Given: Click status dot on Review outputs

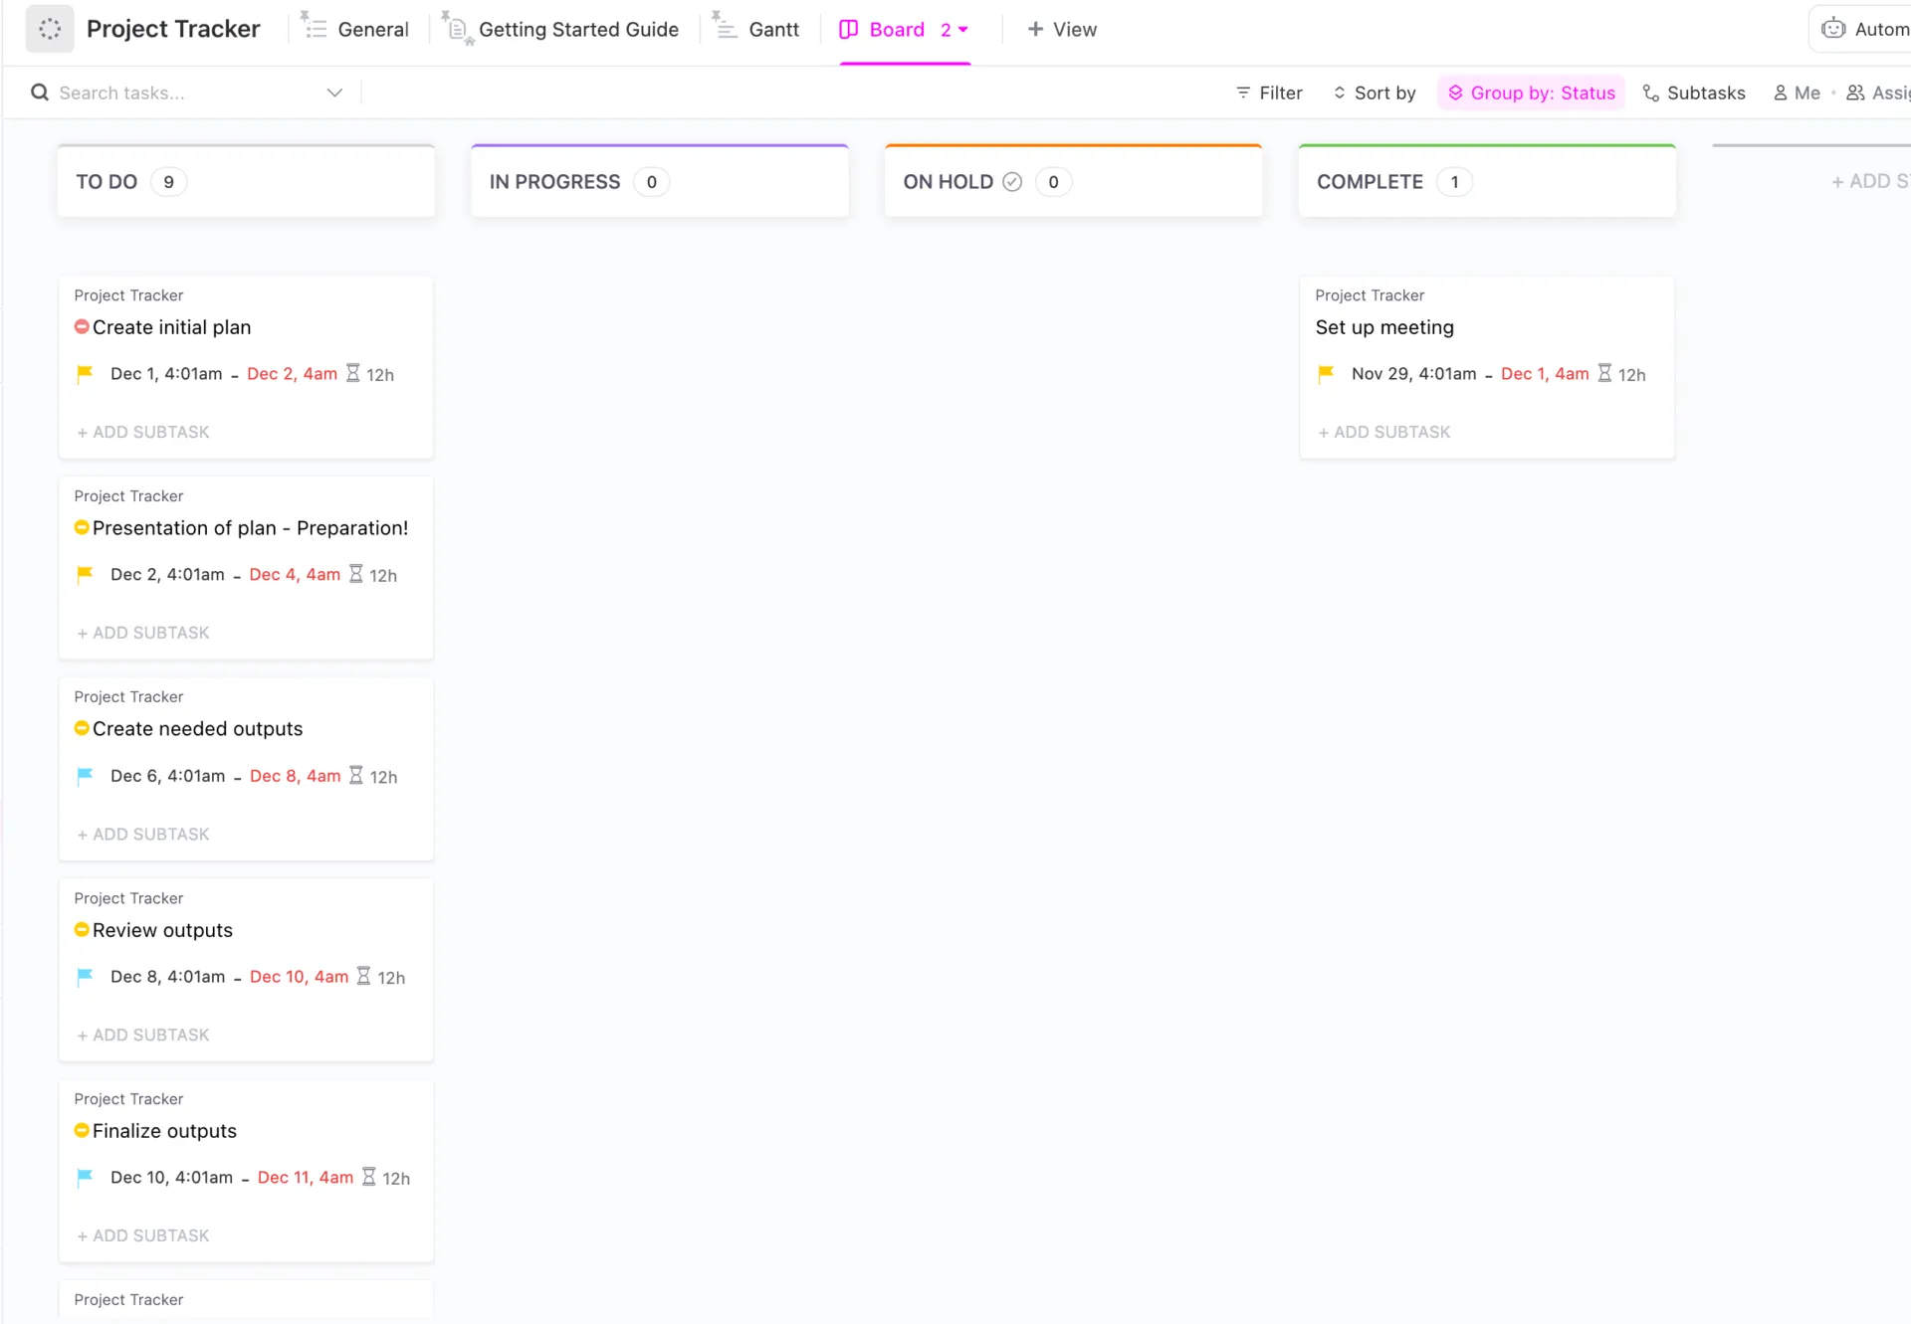Looking at the screenshot, I should pos(82,929).
